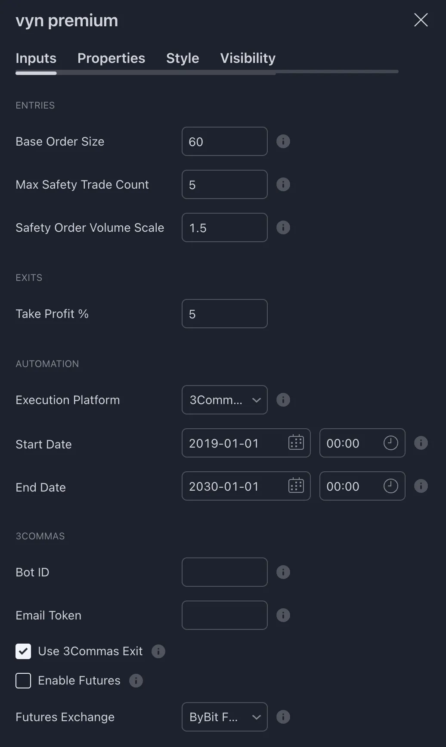The image size is (446, 747).
Task: View info tooltip for Use 3Commas Exit
Action: (158, 651)
